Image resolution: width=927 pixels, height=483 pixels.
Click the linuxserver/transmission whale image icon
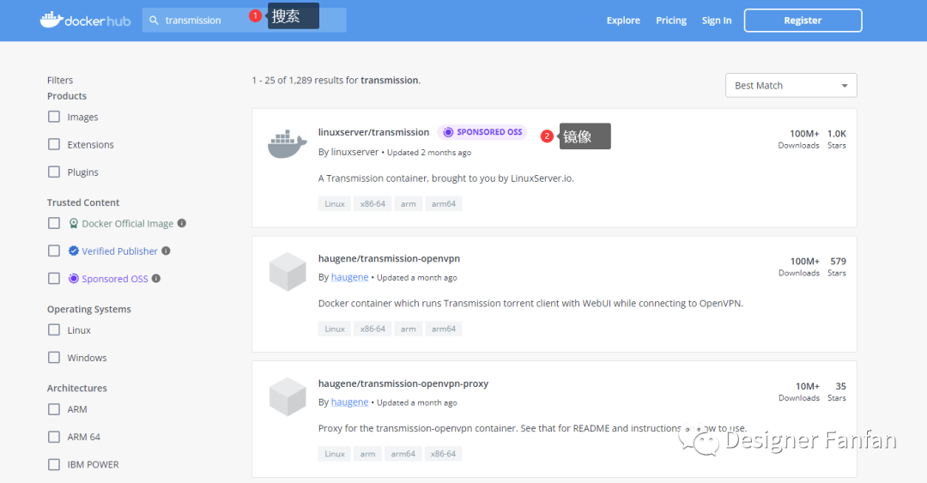[288, 144]
